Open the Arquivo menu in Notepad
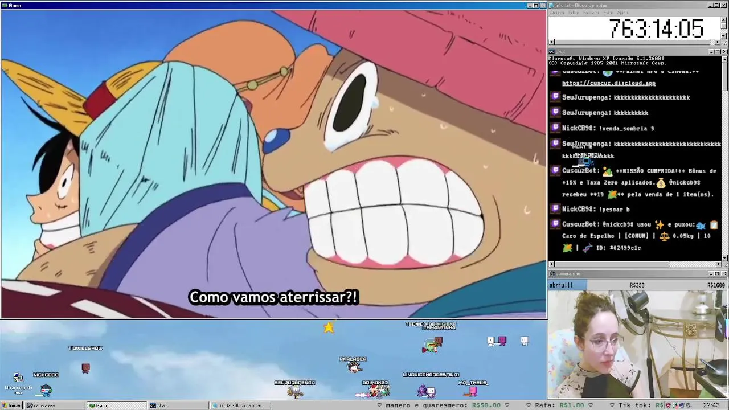Screen dimensions: 729x410 (556, 13)
